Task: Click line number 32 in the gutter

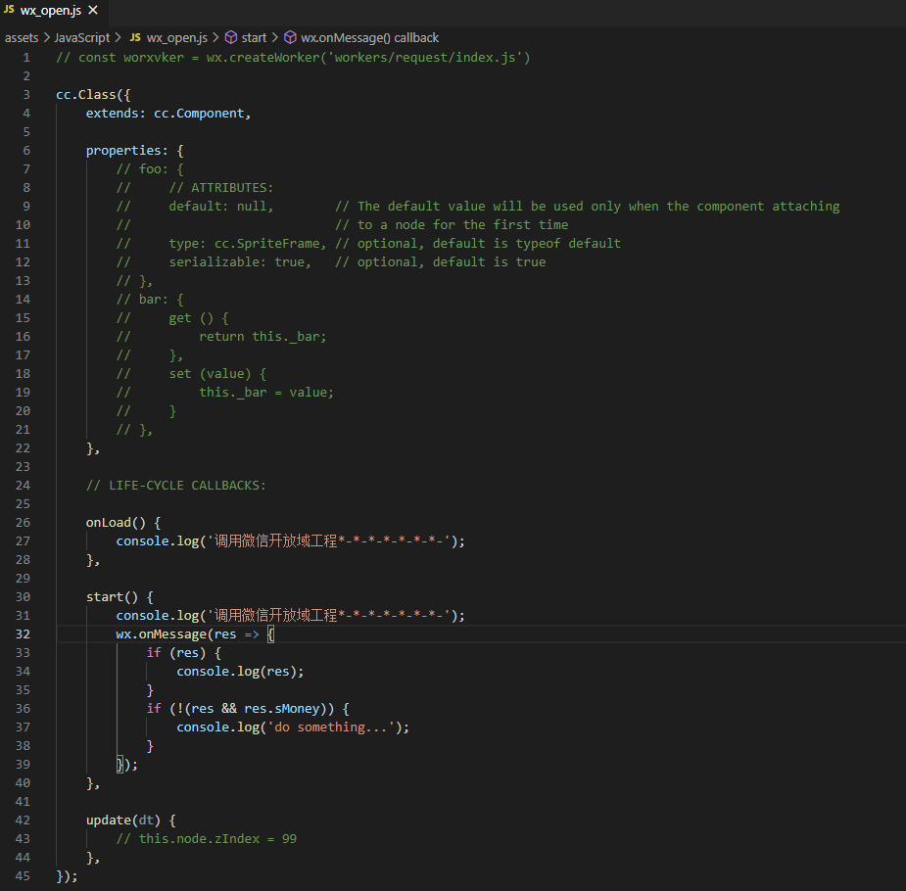Action: click(x=23, y=633)
